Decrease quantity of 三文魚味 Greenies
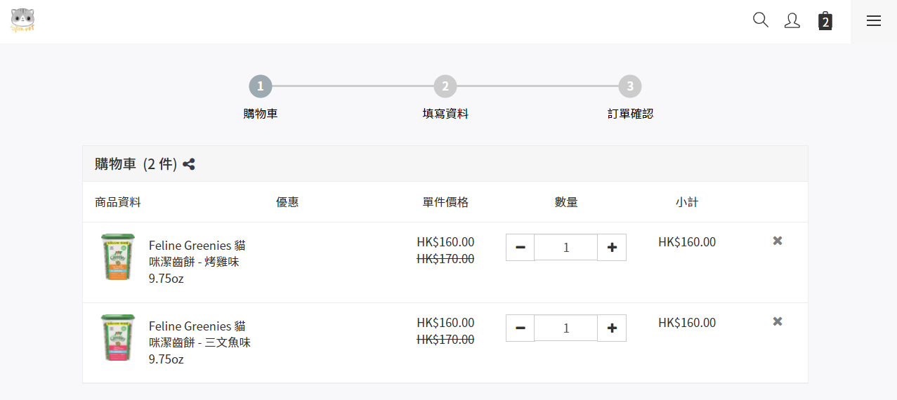This screenshot has width=897, height=400. click(x=520, y=328)
